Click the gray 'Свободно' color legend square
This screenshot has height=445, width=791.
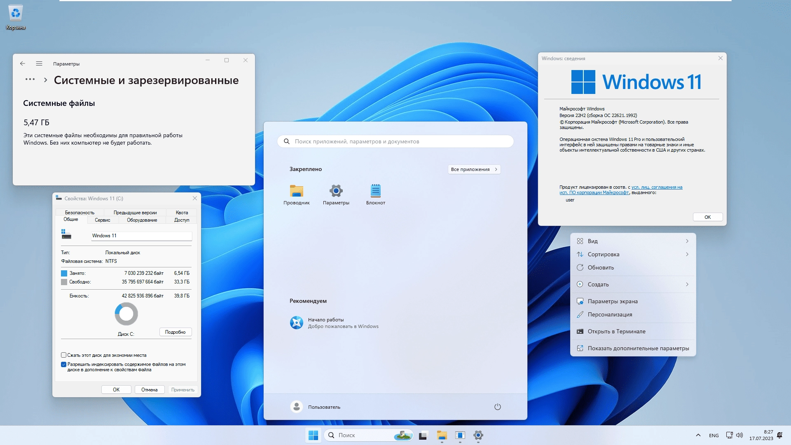click(64, 282)
